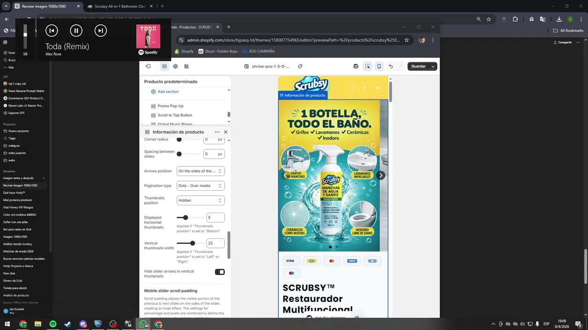Click the Toda album cover thumbnail
The width and height of the screenshot is (588, 330).
pyautogui.click(x=148, y=36)
